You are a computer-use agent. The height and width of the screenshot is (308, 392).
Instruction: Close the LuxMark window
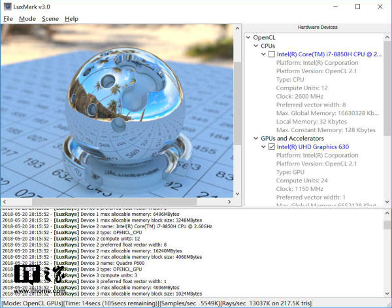coord(380,7)
